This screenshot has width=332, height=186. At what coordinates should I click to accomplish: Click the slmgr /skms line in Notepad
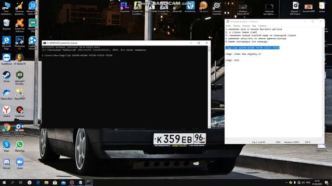click(x=243, y=54)
